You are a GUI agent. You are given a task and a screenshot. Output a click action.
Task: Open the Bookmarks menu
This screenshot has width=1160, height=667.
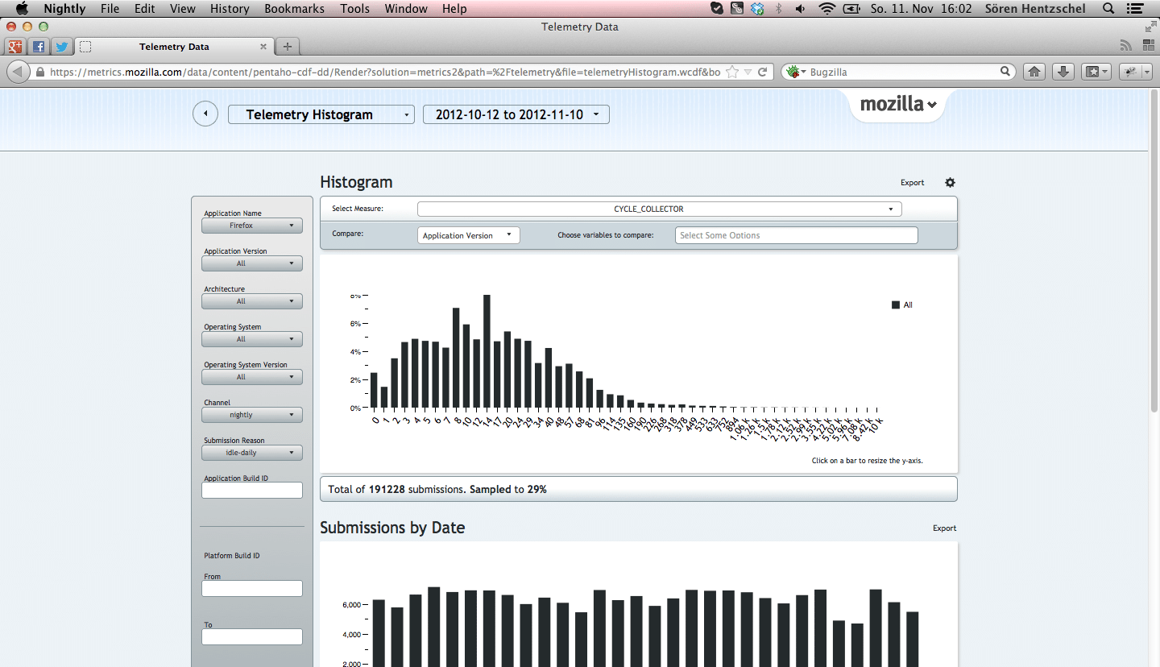[294, 9]
